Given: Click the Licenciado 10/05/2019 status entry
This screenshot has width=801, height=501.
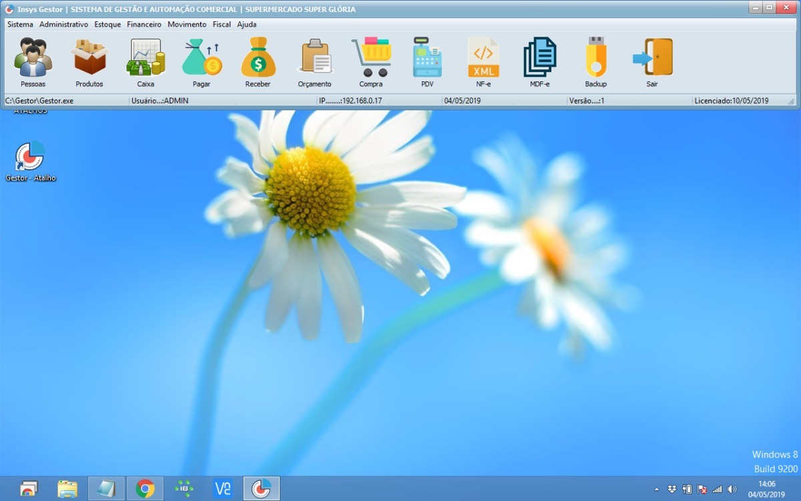Looking at the screenshot, I should pos(732,101).
